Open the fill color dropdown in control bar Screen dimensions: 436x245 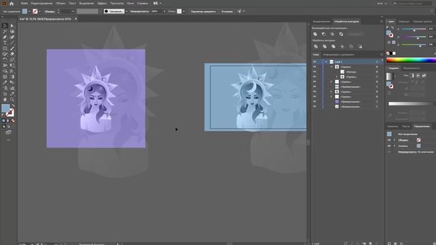(29, 12)
